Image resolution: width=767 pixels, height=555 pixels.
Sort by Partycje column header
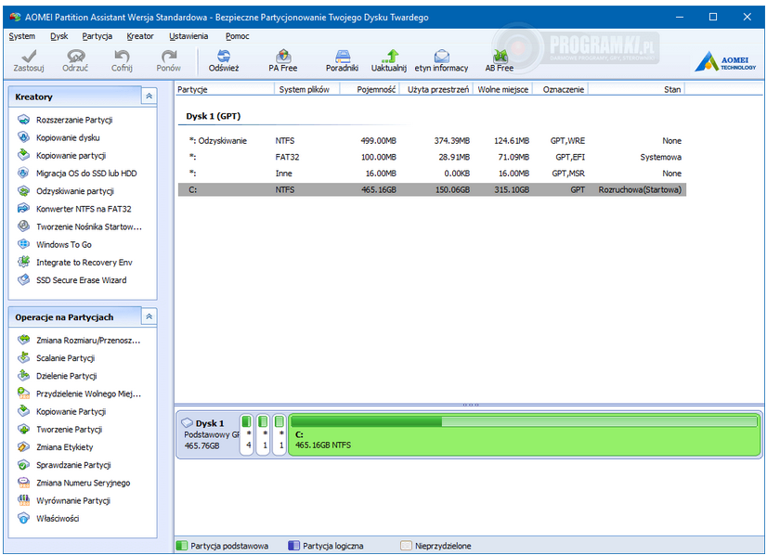[225, 89]
